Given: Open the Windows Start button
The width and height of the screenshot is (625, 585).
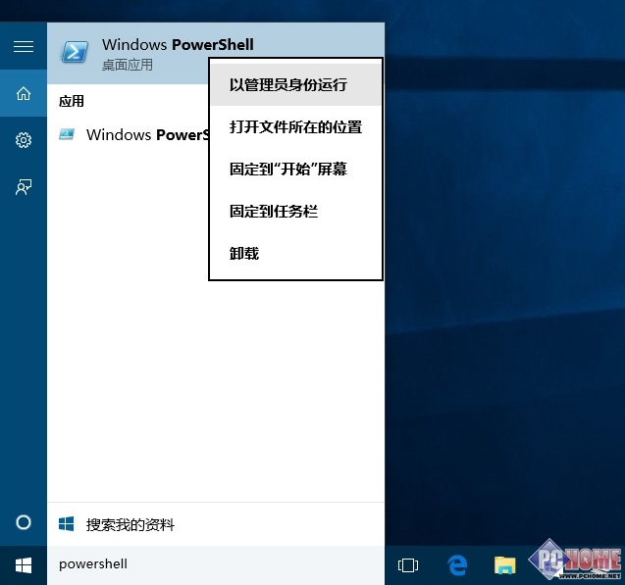Looking at the screenshot, I should 24,565.
